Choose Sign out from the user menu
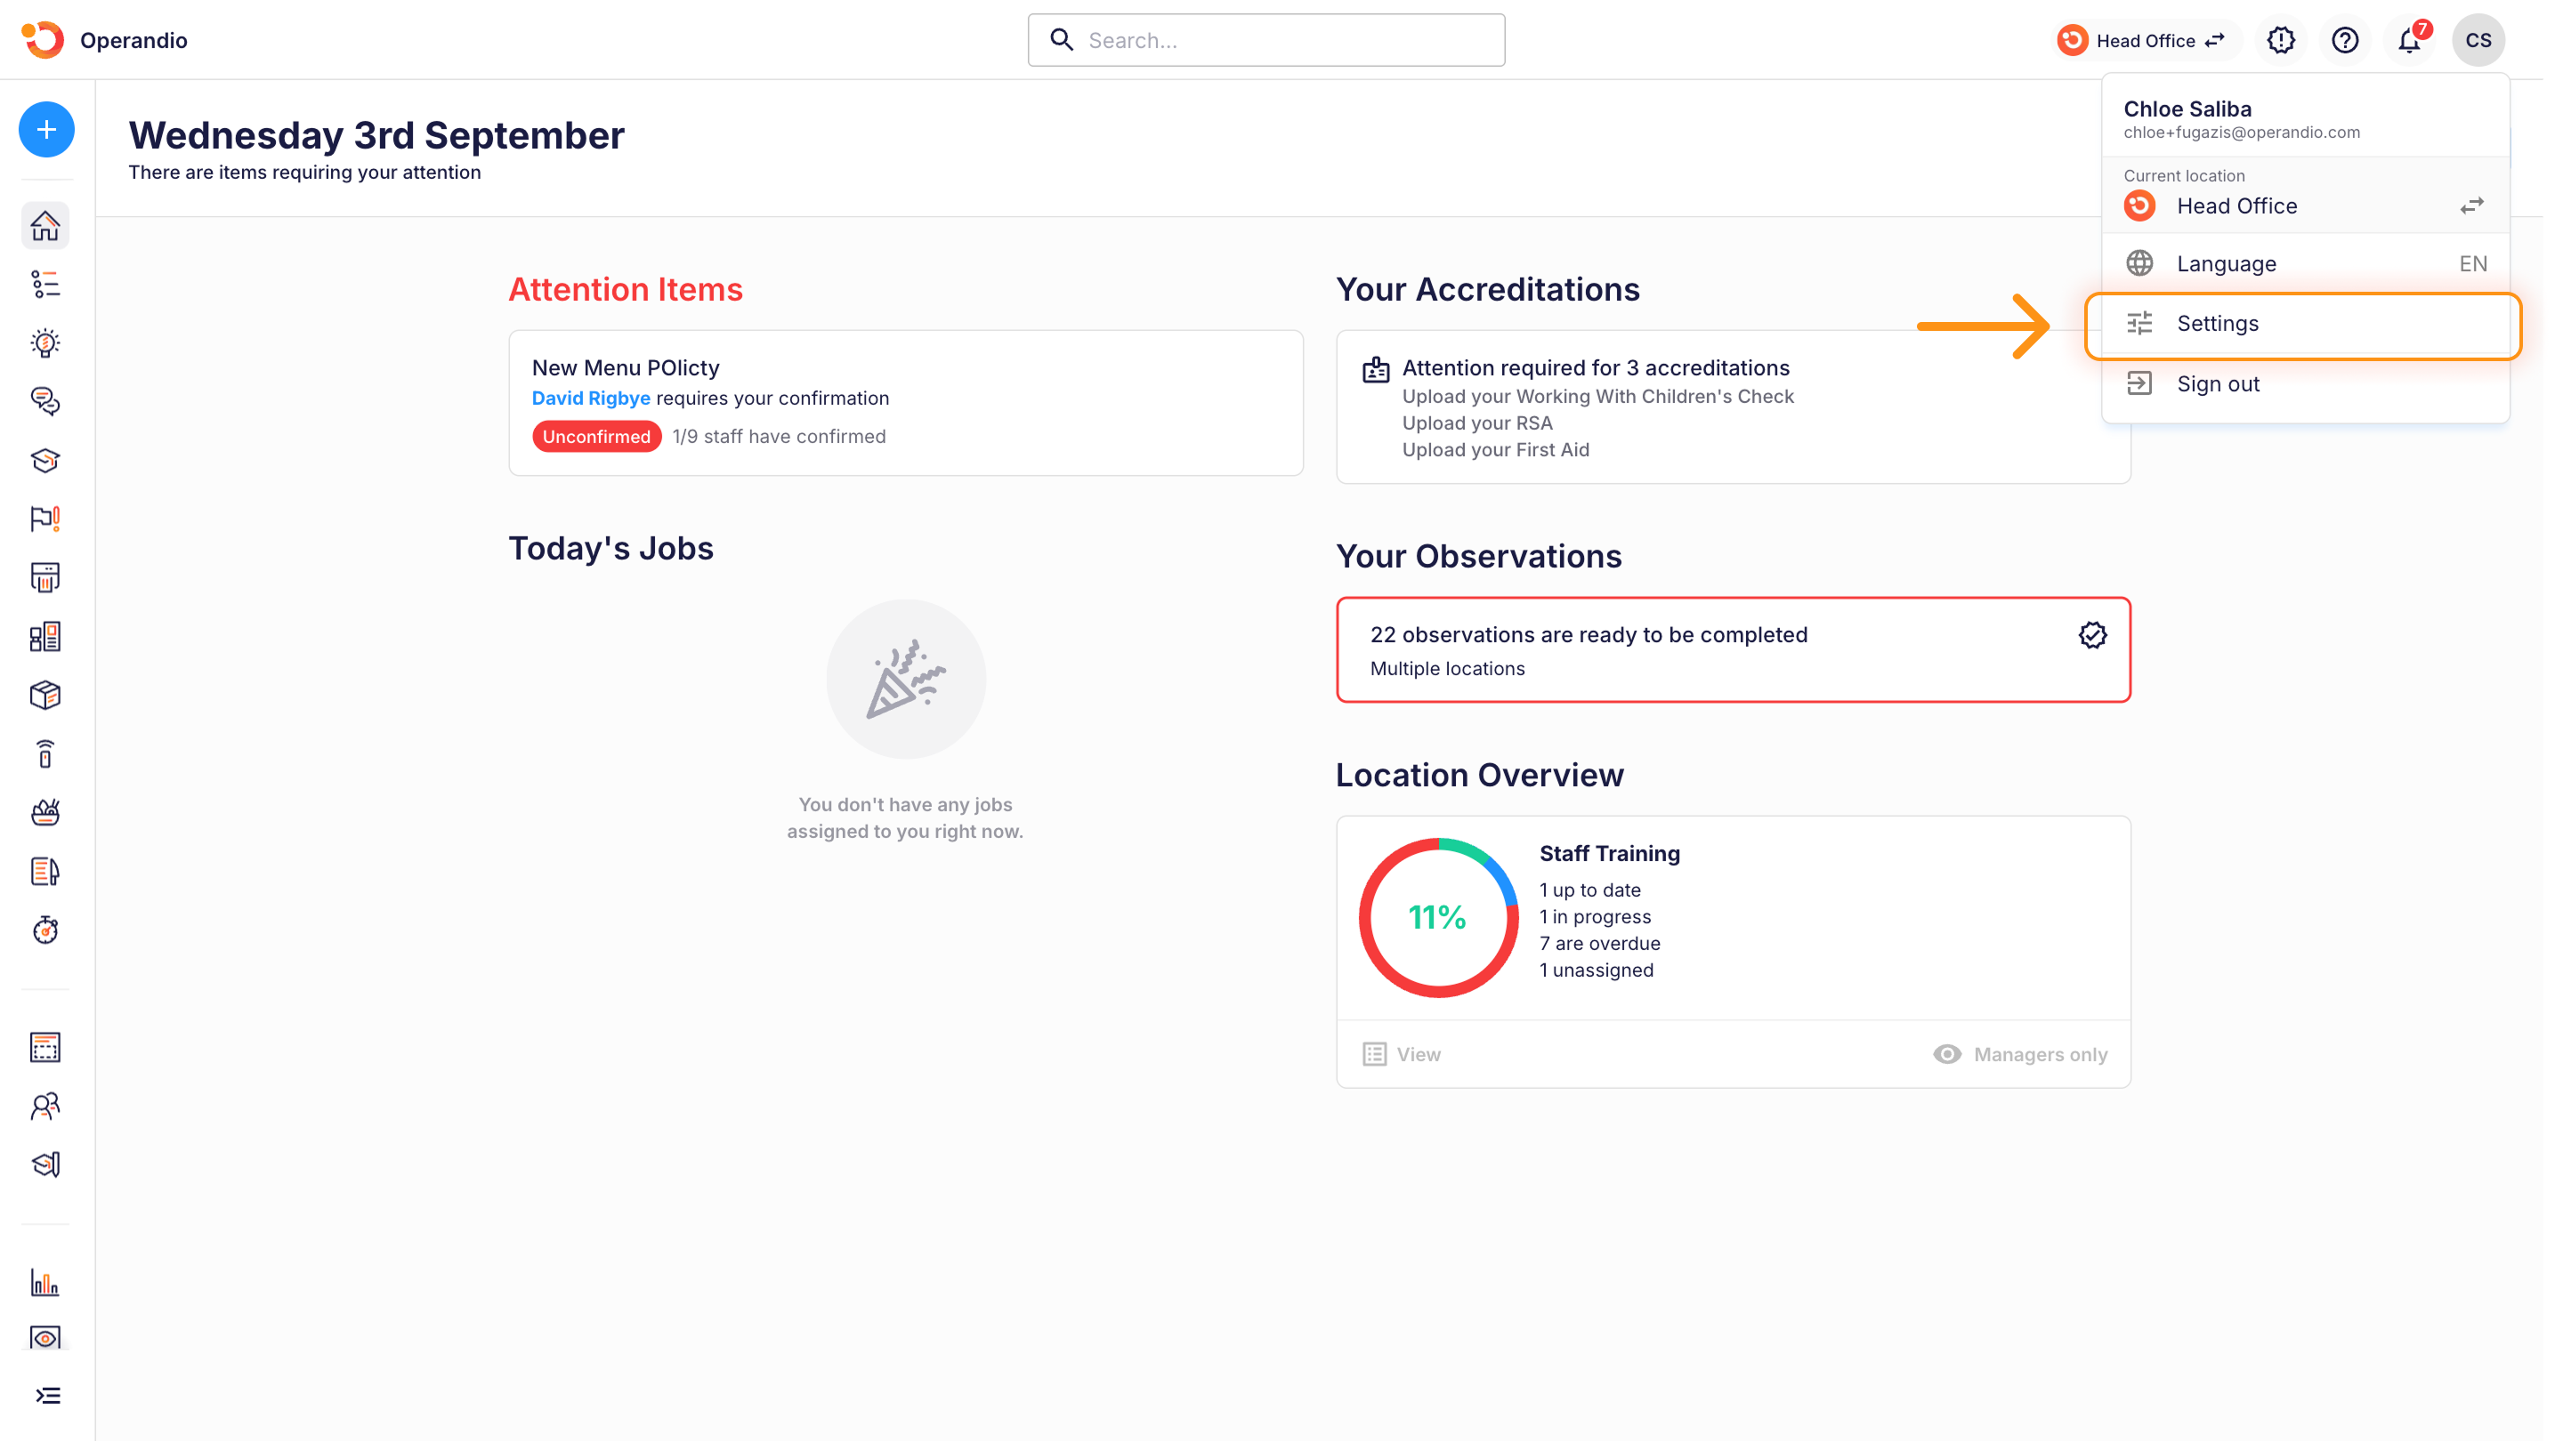Screen dimensions: 2563x1441 [x=2304, y=384]
